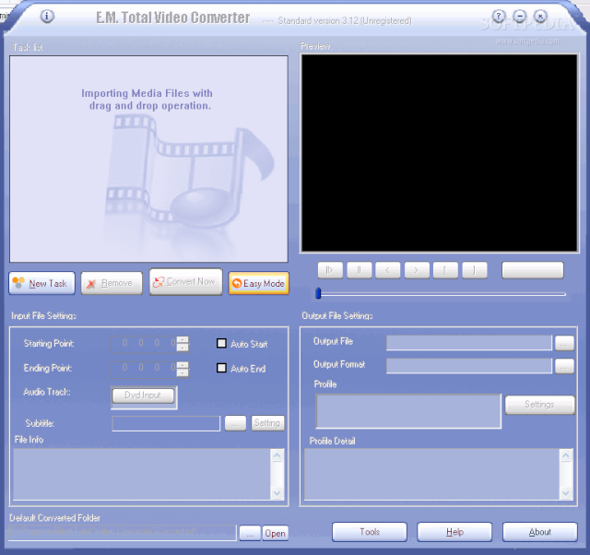
Task: Open the About dialog
Action: 540,532
